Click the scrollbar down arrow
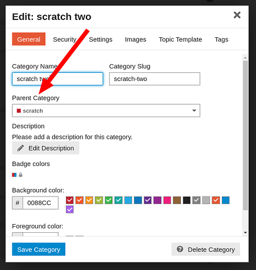The height and width of the screenshot is (270, 256). (x=245, y=233)
